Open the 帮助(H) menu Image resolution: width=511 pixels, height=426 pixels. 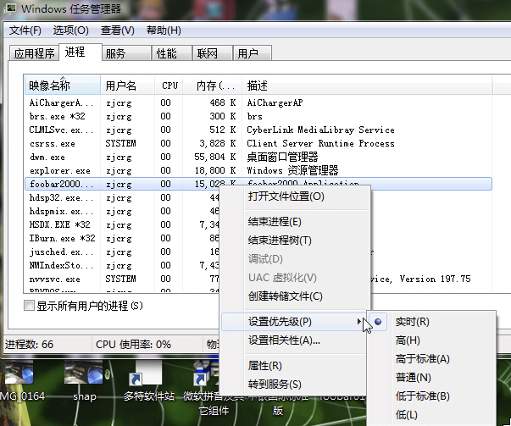click(x=164, y=30)
